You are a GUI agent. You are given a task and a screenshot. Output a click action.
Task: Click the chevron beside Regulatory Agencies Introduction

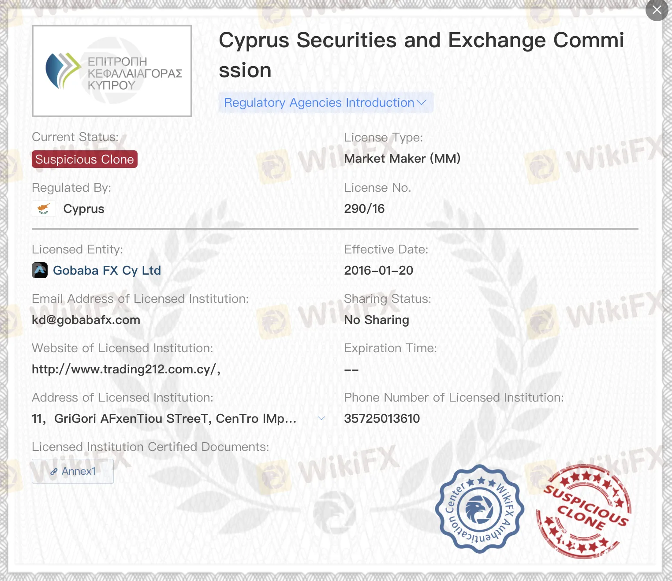click(422, 103)
